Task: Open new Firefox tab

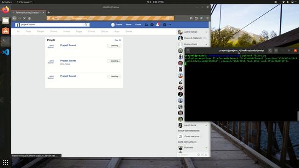Action: click(49, 13)
